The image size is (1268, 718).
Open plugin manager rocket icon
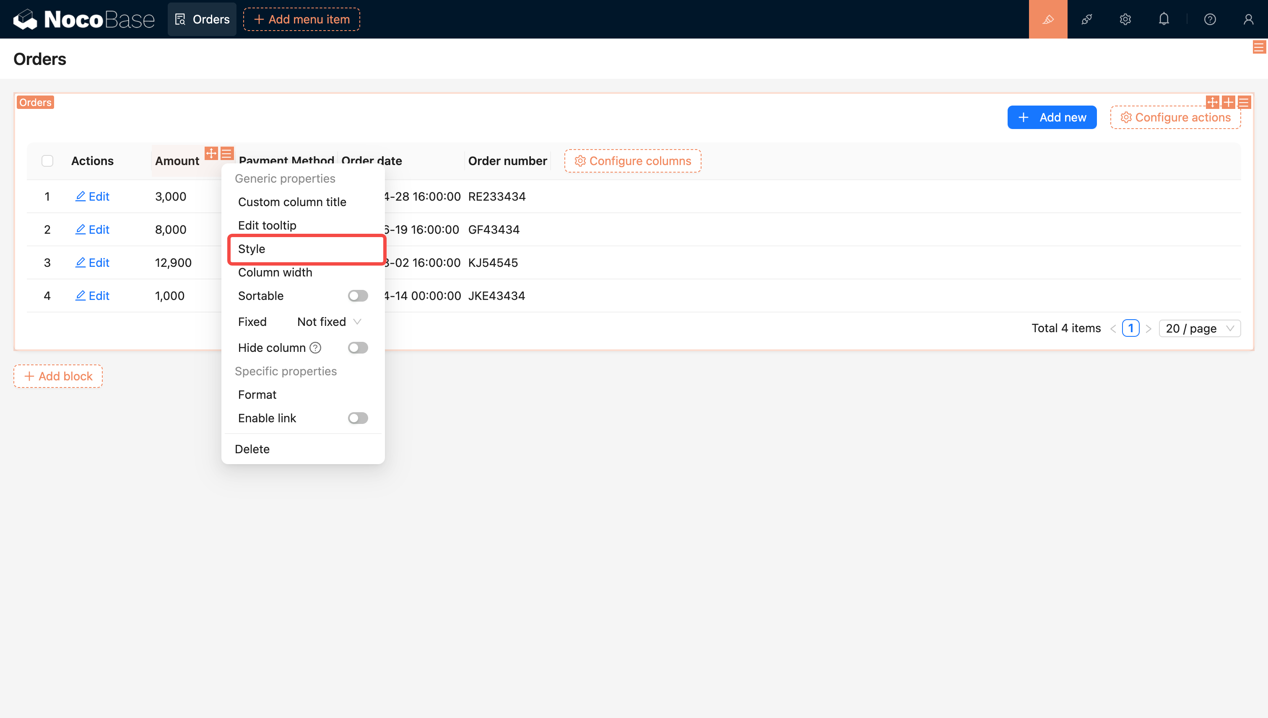tap(1086, 19)
